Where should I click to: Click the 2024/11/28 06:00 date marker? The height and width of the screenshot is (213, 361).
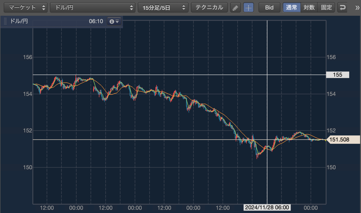click(267, 208)
